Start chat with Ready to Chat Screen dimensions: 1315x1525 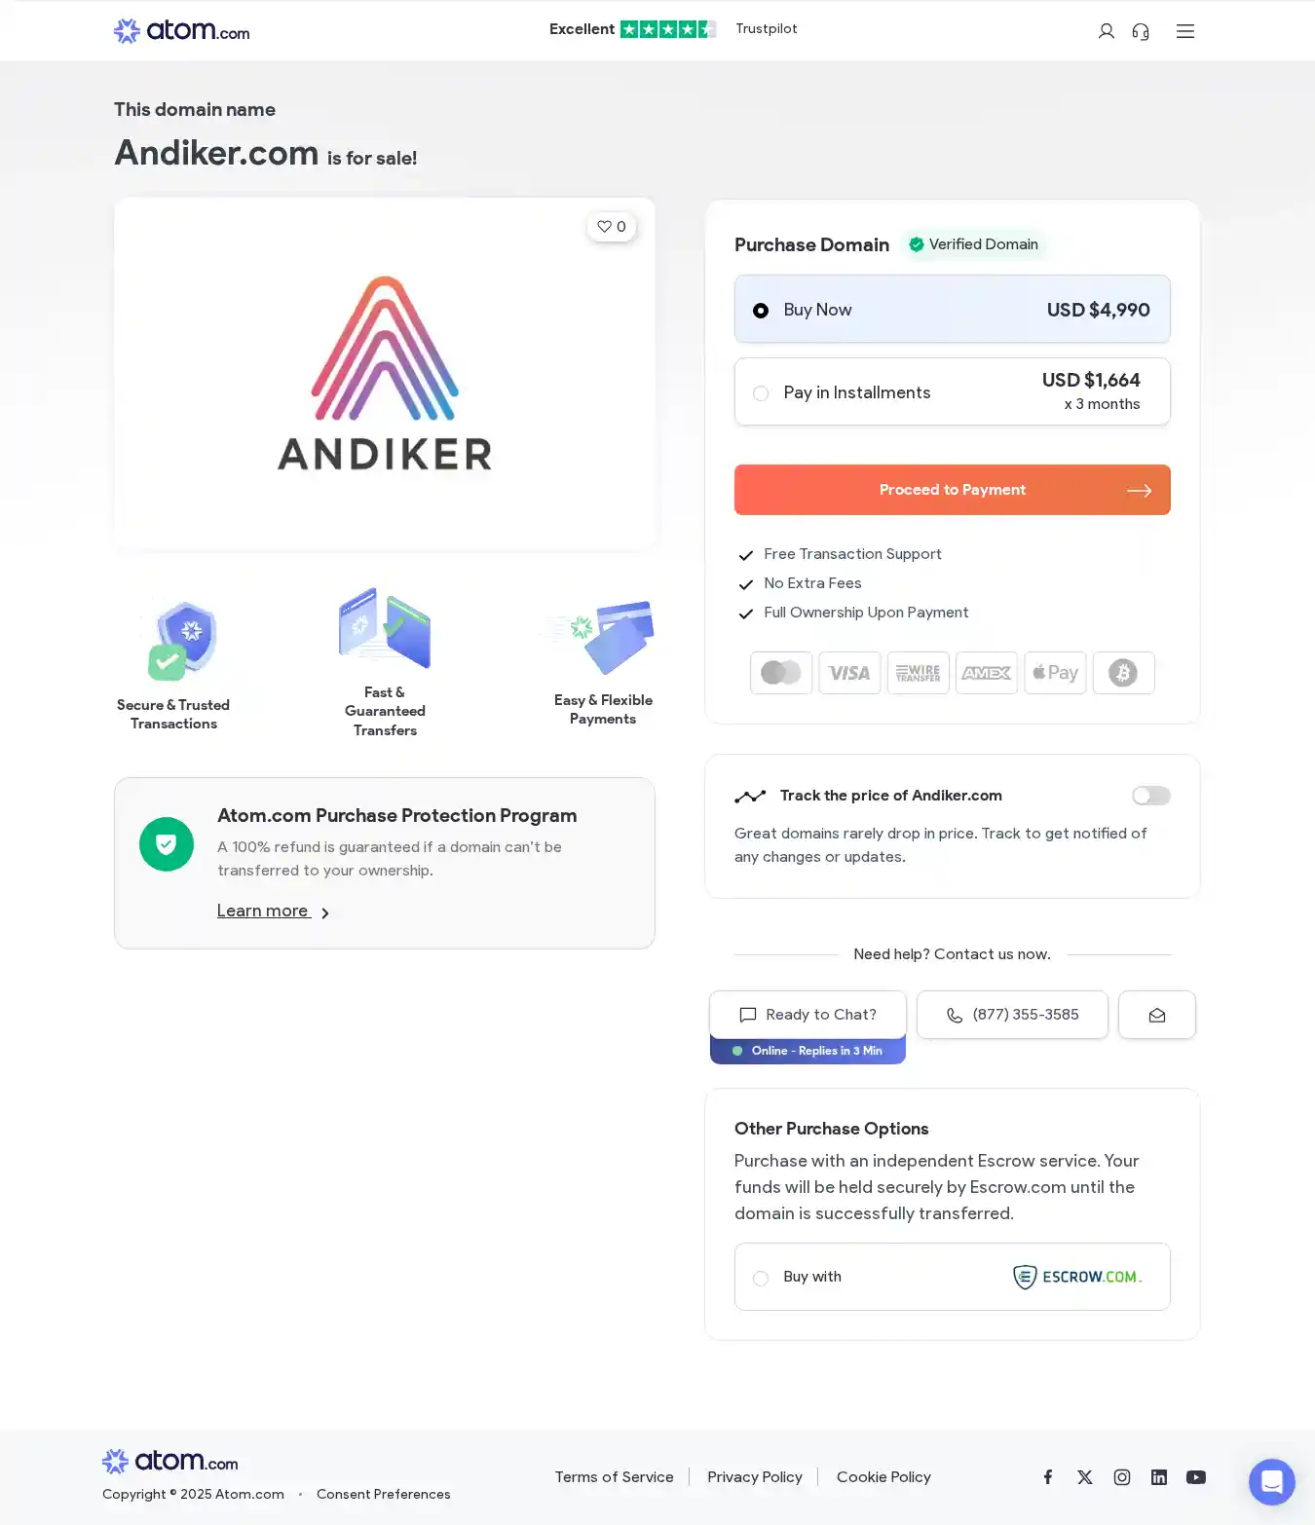point(808,1015)
